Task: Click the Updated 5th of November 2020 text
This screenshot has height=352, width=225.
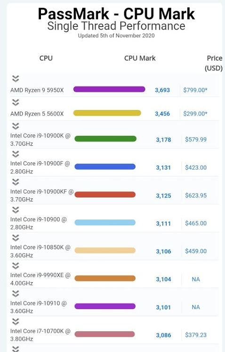Action: click(x=116, y=36)
